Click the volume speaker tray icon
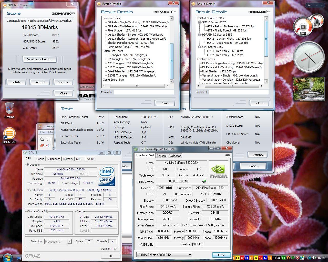The width and height of the screenshot is (328, 262). (314, 258)
